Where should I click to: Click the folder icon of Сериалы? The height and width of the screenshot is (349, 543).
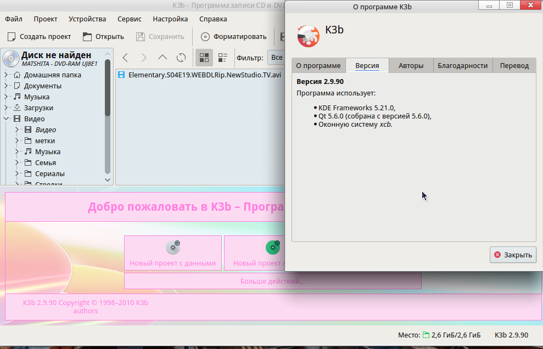28,173
